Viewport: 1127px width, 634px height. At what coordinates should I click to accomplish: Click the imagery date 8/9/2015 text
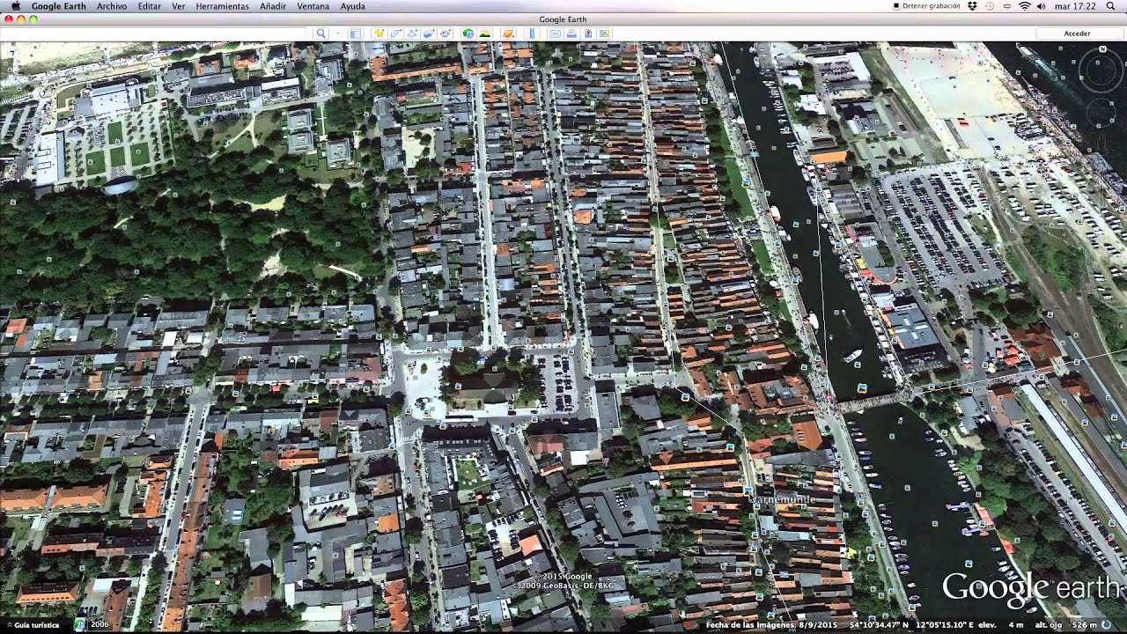tap(771, 625)
